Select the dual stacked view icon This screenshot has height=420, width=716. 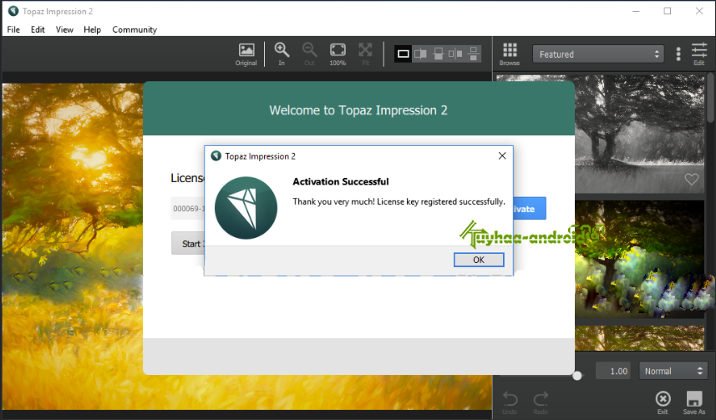click(x=473, y=54)
